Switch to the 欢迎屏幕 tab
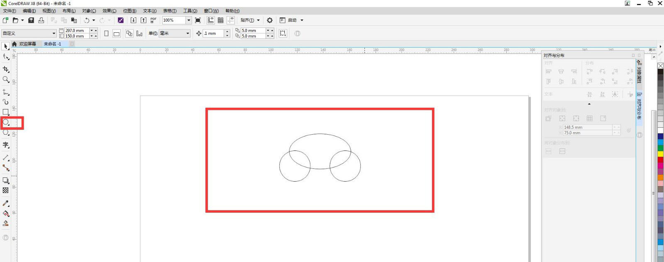The width and height of the screenshot is (664, 262). [x=27, y=44]
